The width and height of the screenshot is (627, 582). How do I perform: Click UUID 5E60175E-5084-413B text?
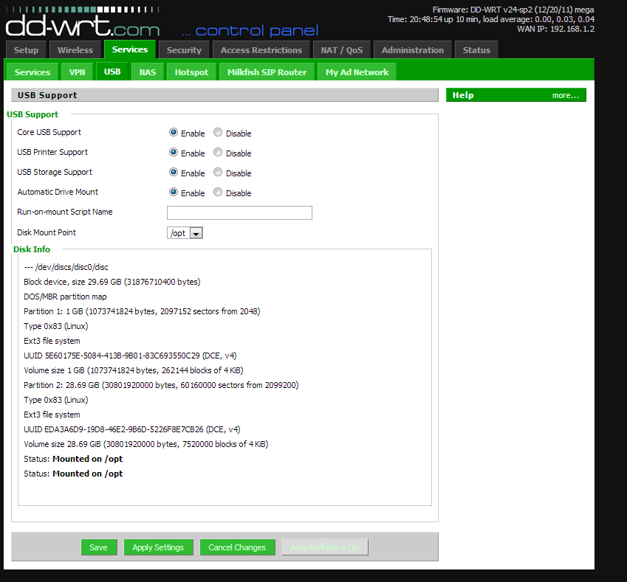tap(130, 356)
